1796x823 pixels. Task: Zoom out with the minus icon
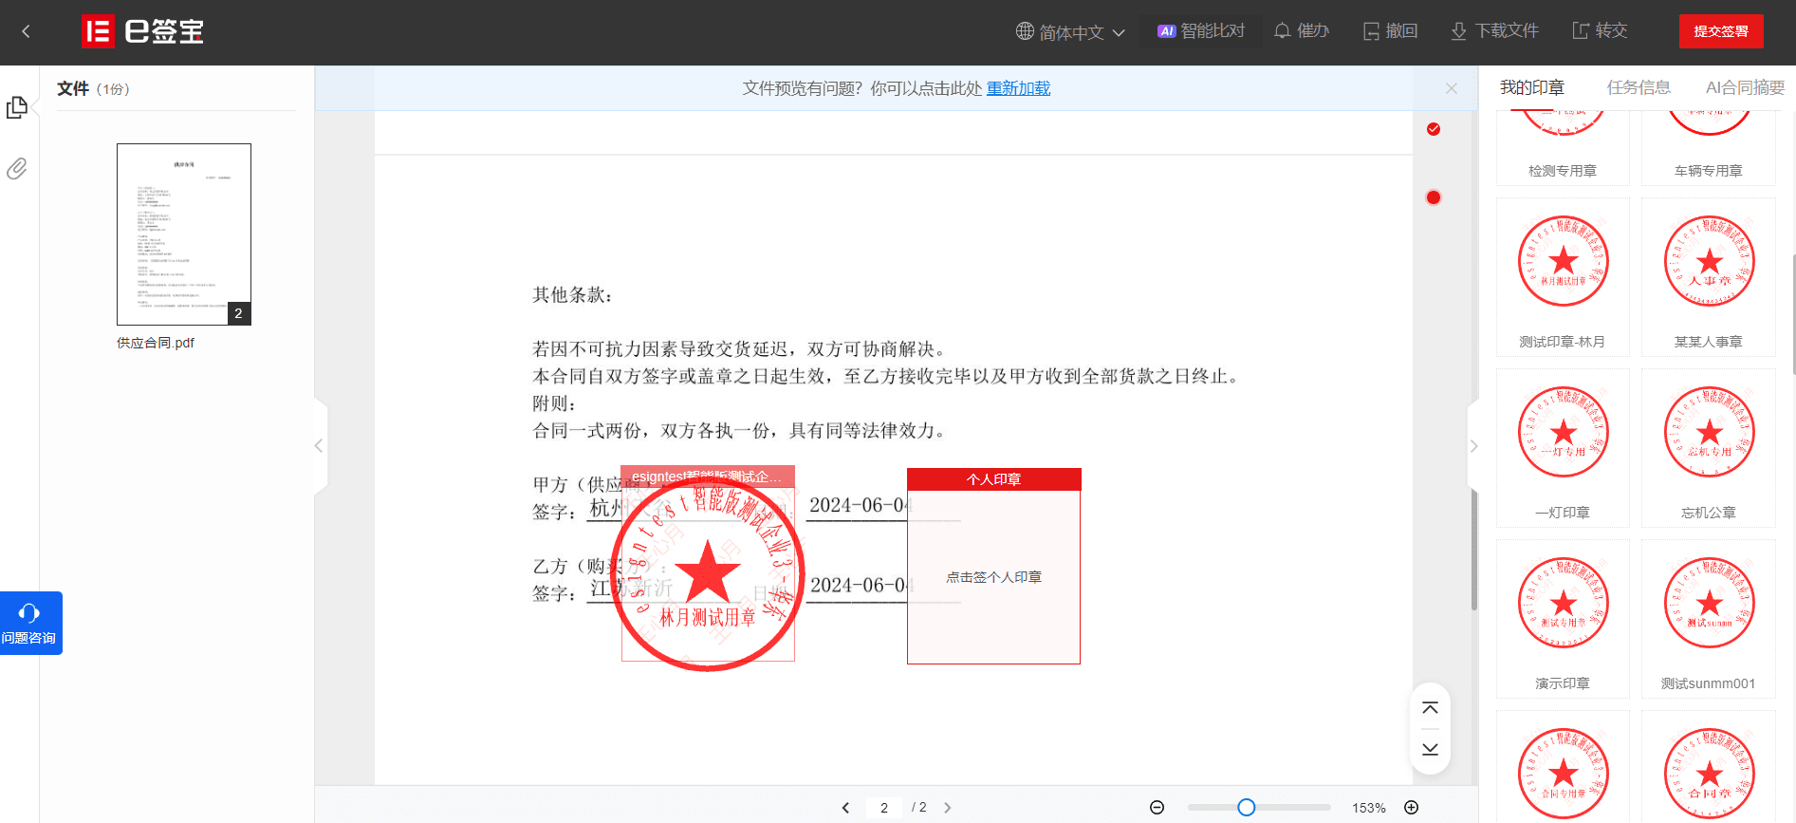pos(1157,808)
